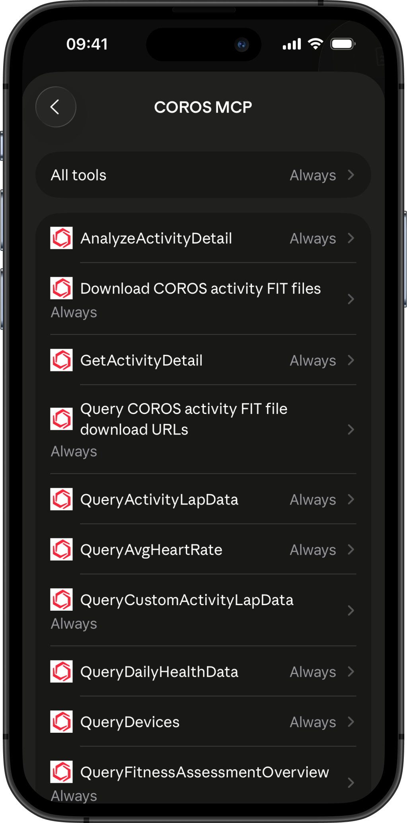Tap Always under QueryCustomActivityLapData
The width and height of the screenshot is (407, 823).
click(x=74, y=624)
